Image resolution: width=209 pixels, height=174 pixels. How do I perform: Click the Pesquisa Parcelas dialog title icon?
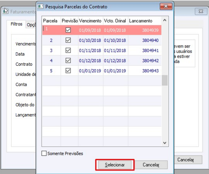[40, 6]
